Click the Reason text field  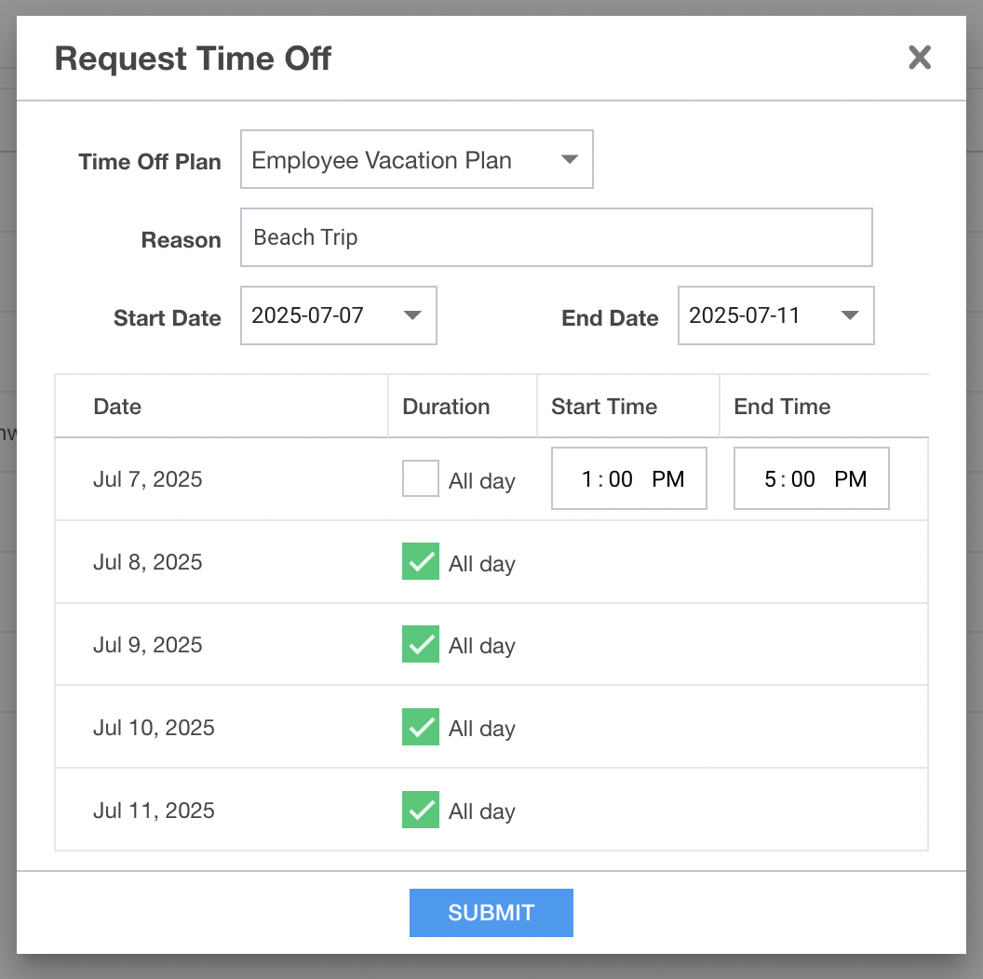point(556,237)
